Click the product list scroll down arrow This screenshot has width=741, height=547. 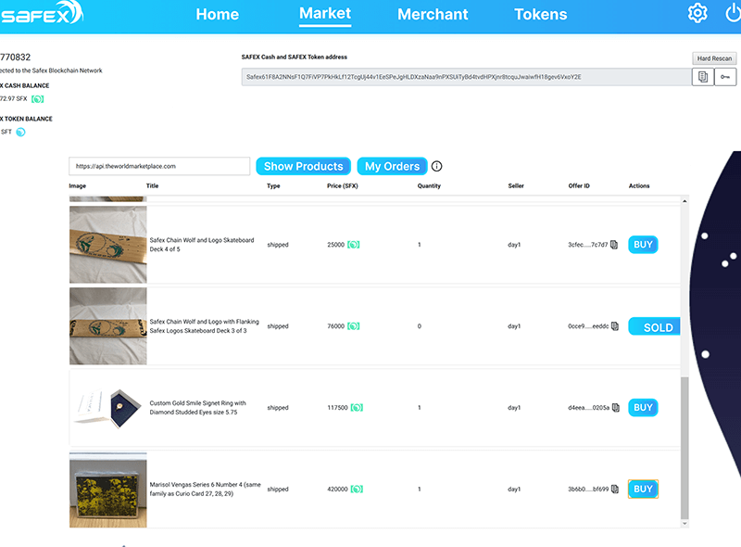pyautogui.click(x=684, y=523)
